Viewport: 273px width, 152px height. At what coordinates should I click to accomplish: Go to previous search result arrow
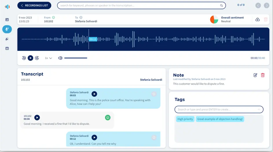pos(258,6)
